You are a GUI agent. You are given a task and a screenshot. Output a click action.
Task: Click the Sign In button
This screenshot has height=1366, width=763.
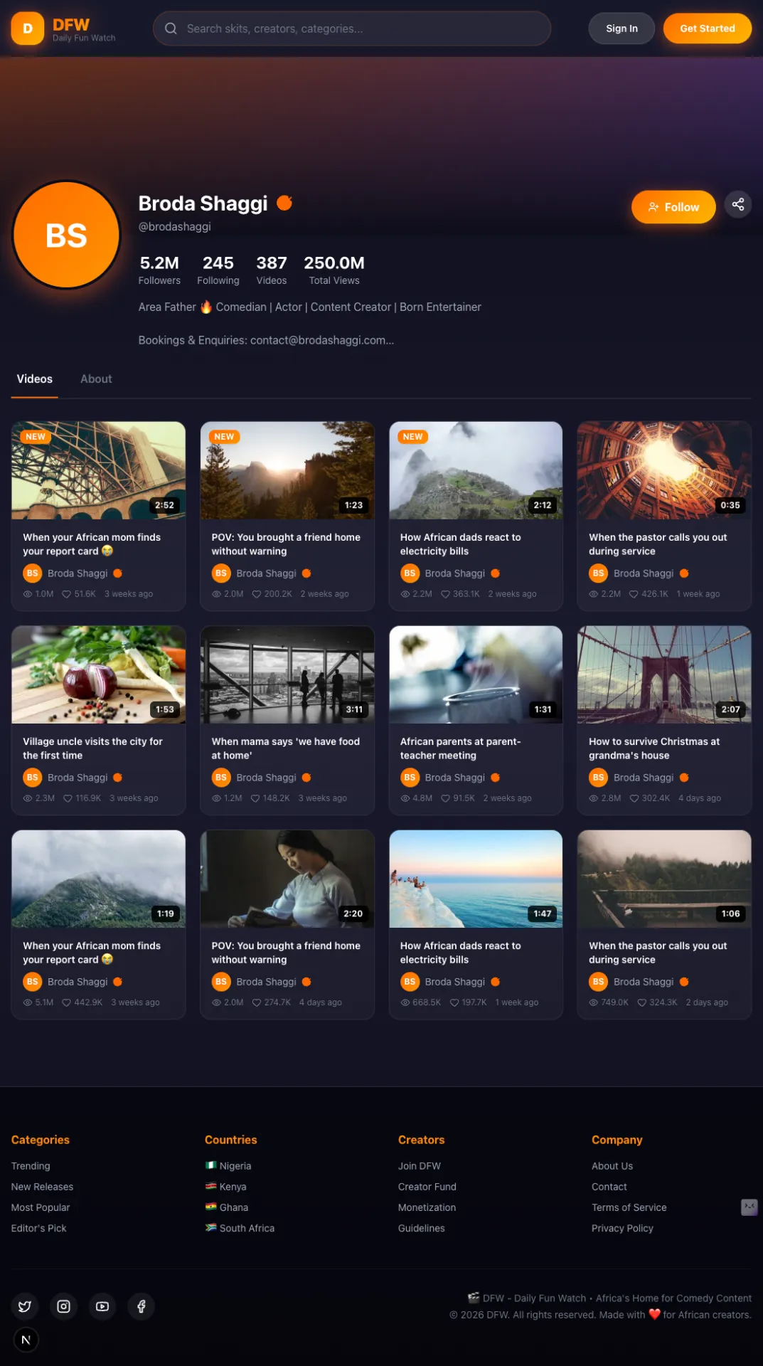[621, 28]
